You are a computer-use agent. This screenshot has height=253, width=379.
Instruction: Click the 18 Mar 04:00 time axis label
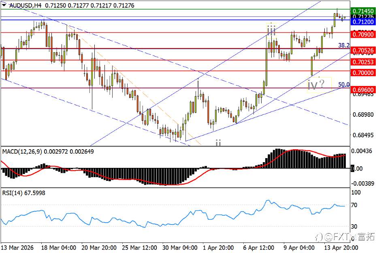click(x=58, y=248)
